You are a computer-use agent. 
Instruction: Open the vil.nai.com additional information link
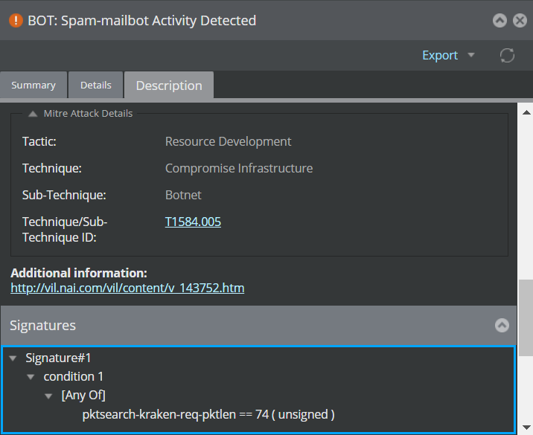point(127,288)
